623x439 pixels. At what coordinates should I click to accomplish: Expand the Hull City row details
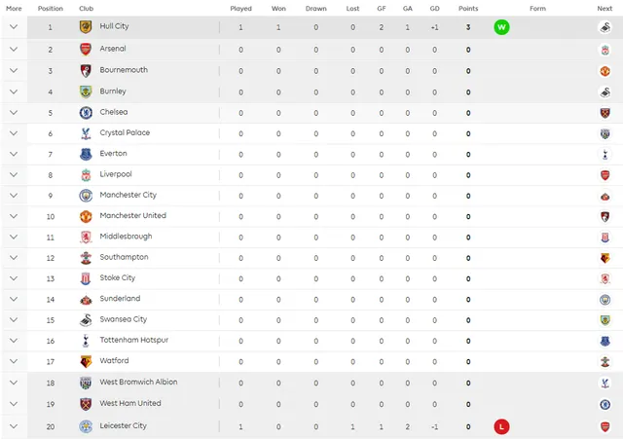coord(14,27)
